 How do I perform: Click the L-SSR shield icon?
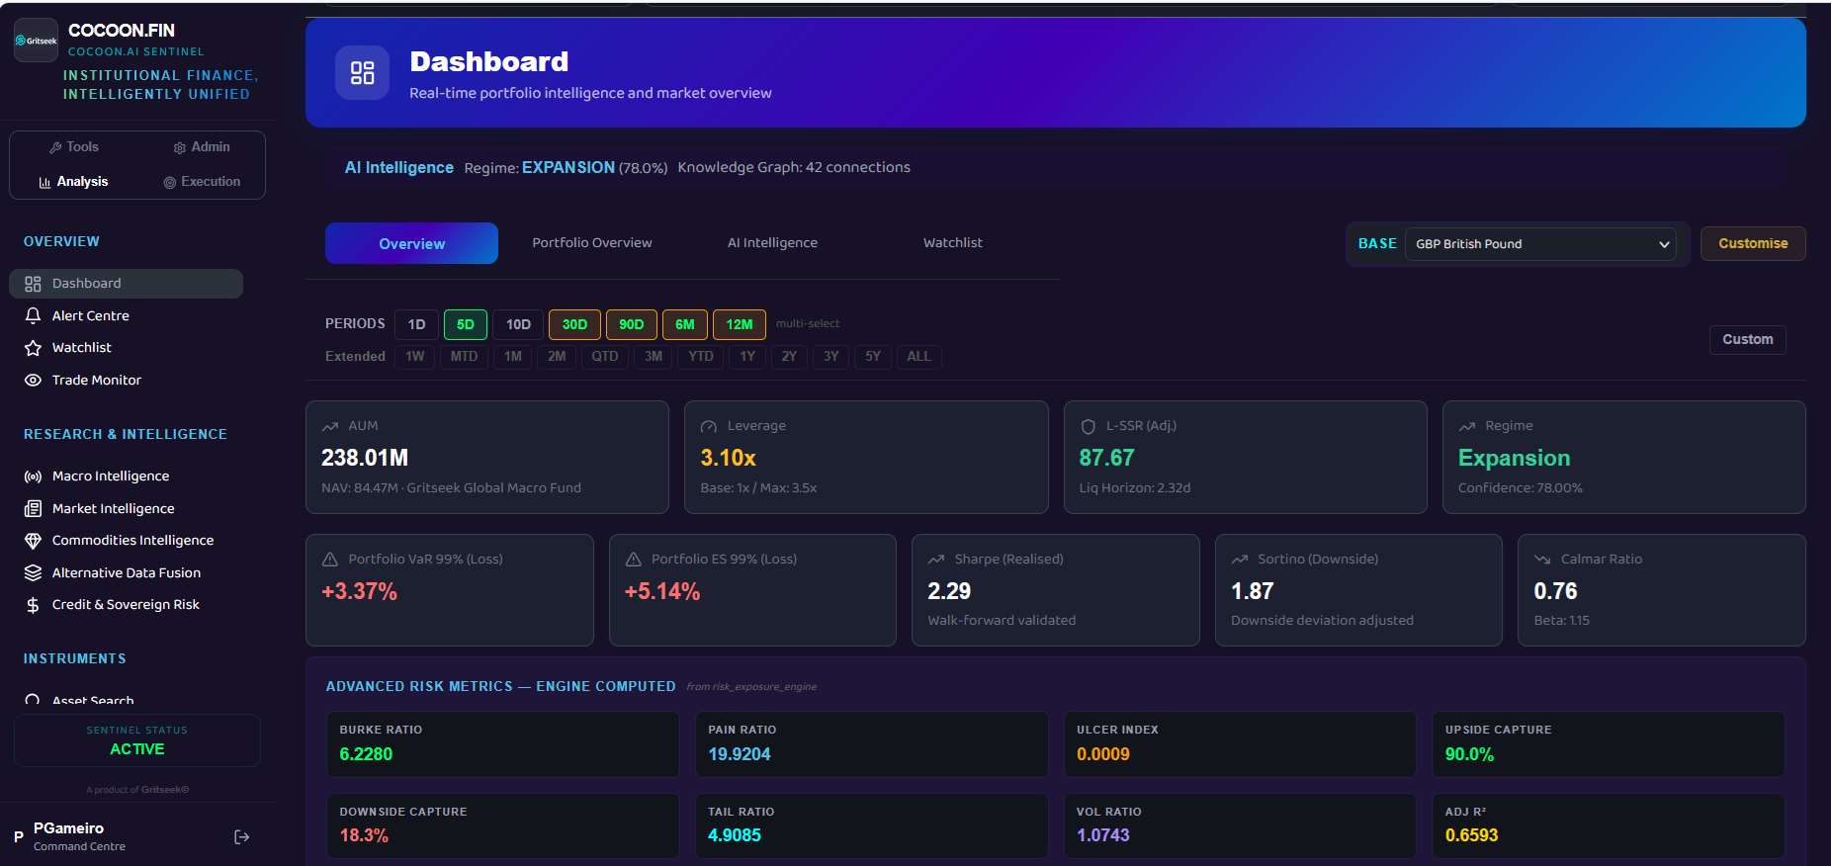(1088, 427)
